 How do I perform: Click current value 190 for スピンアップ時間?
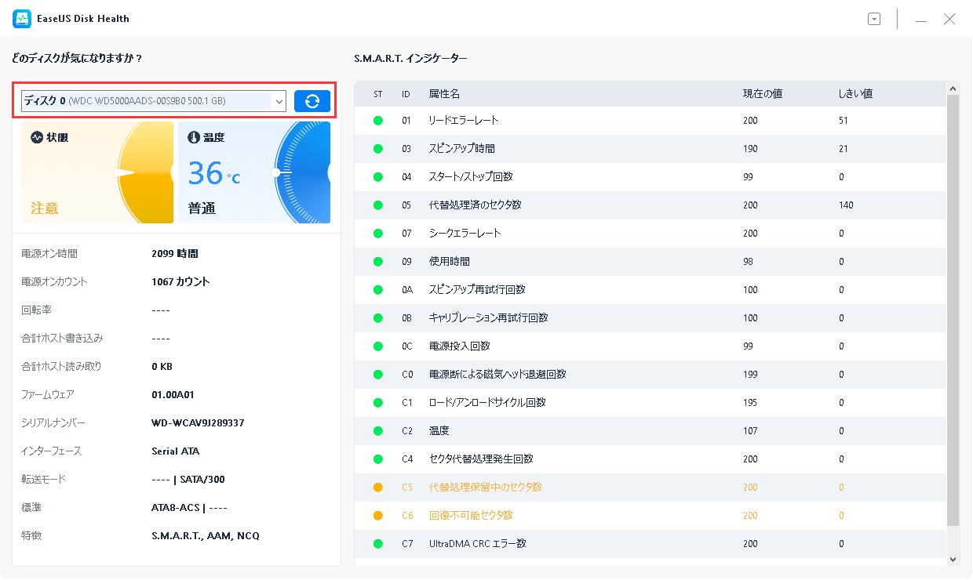[x=751, y=149]
